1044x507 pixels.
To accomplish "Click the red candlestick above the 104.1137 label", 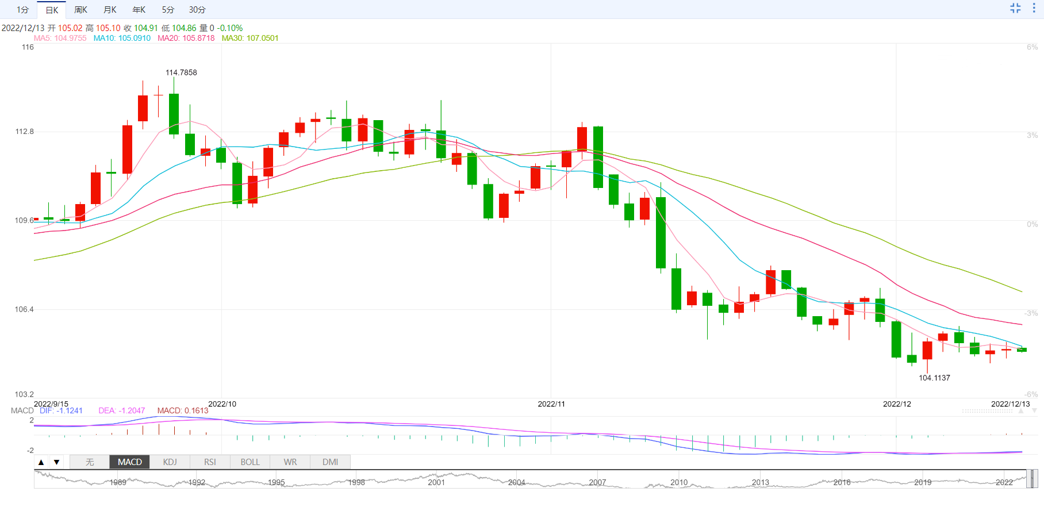I will pyautogui.click(x=927, y=350).
